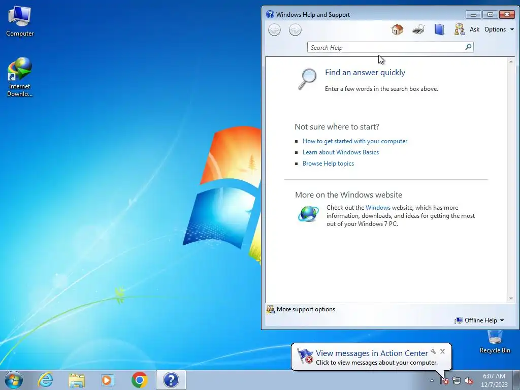This screenshot has width=520, height=390.
Task: Click the muted volume tray icon
Action: tap(469, 381)
